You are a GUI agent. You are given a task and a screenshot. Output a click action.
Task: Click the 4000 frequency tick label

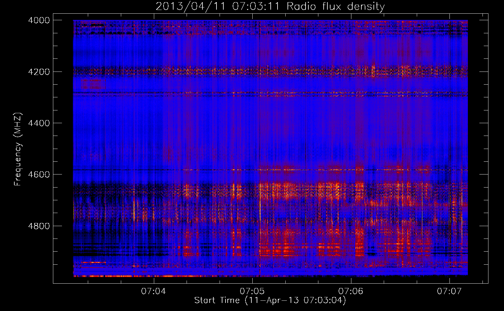[39, 20]
